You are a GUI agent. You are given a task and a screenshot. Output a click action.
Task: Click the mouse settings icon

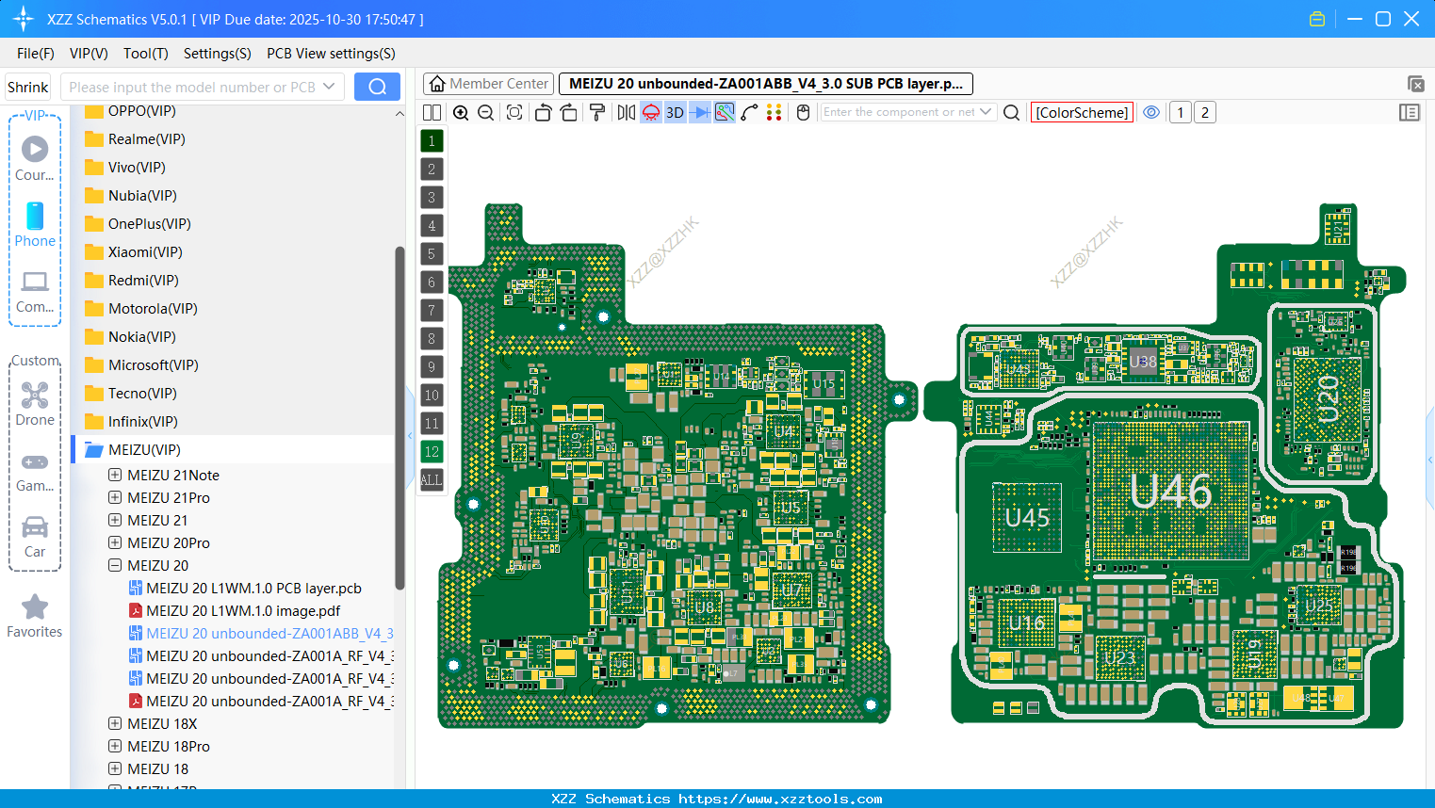[x=804, y=112]
